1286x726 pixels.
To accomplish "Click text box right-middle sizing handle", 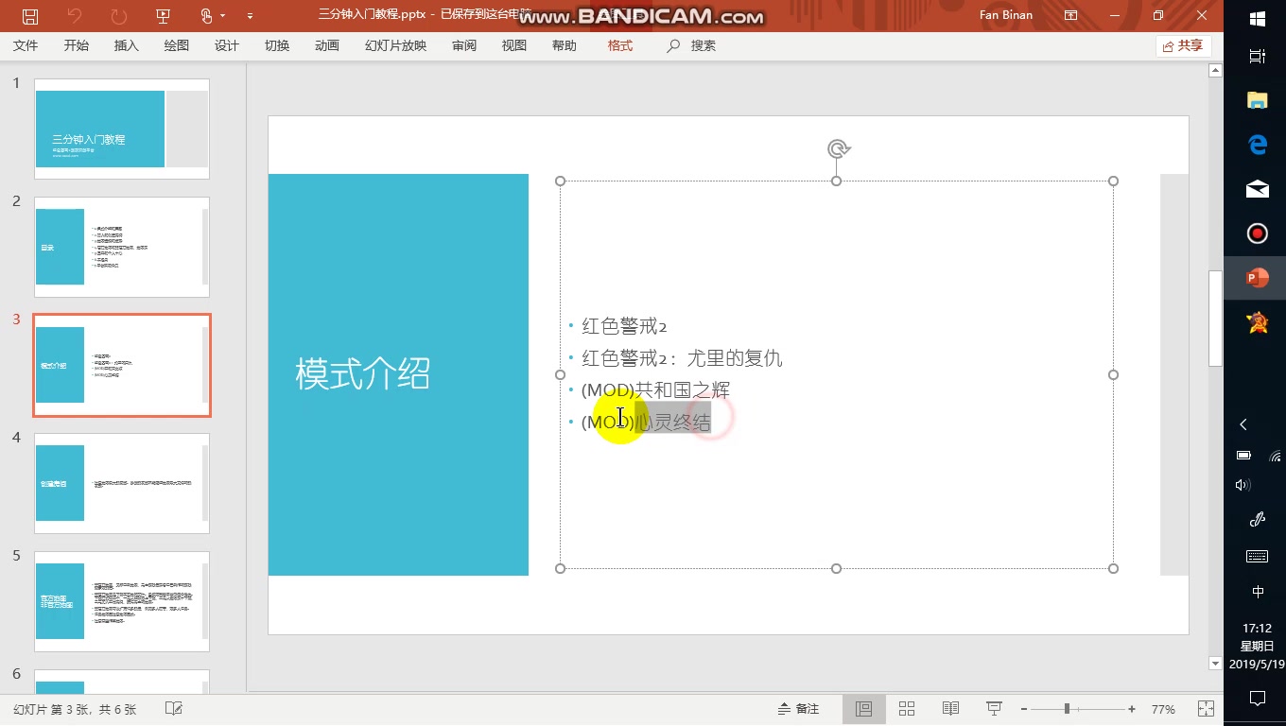I will tap(1113, 374).
